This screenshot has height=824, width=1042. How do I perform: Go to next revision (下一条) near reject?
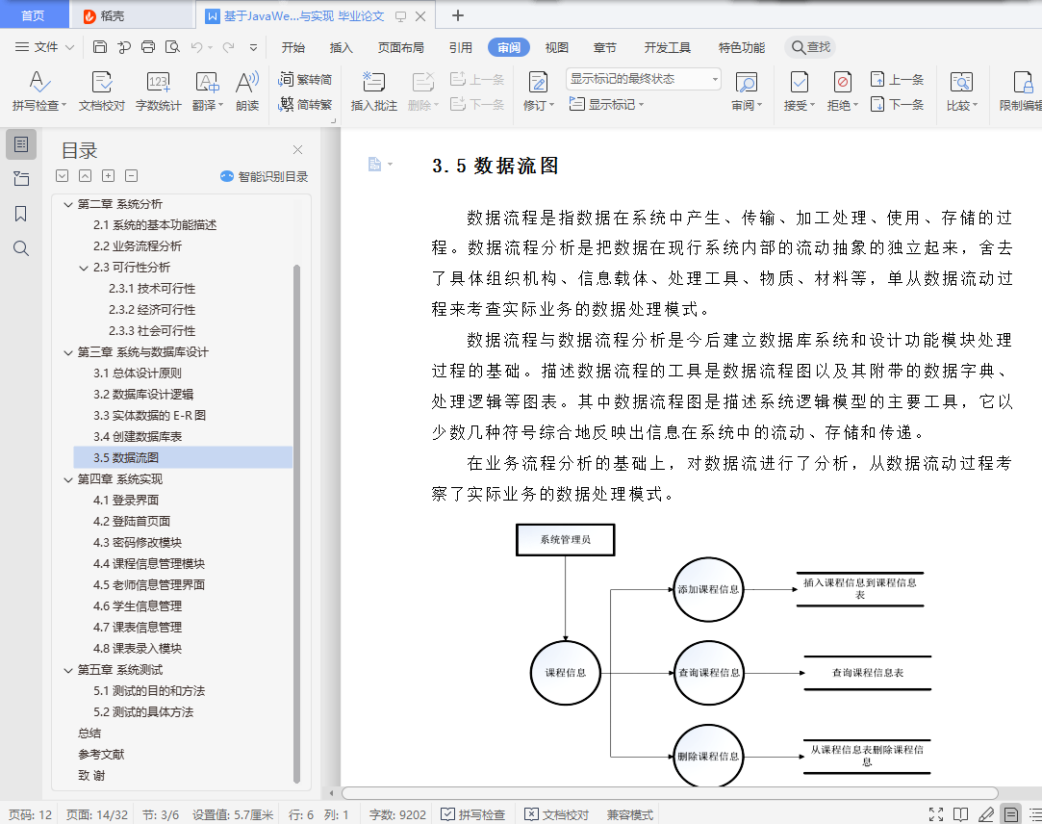[x=897, y=104]
